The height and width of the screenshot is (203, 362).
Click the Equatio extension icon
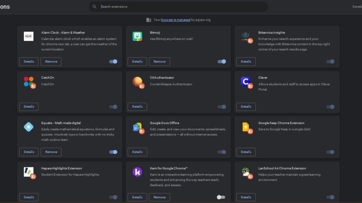[29, 127]
